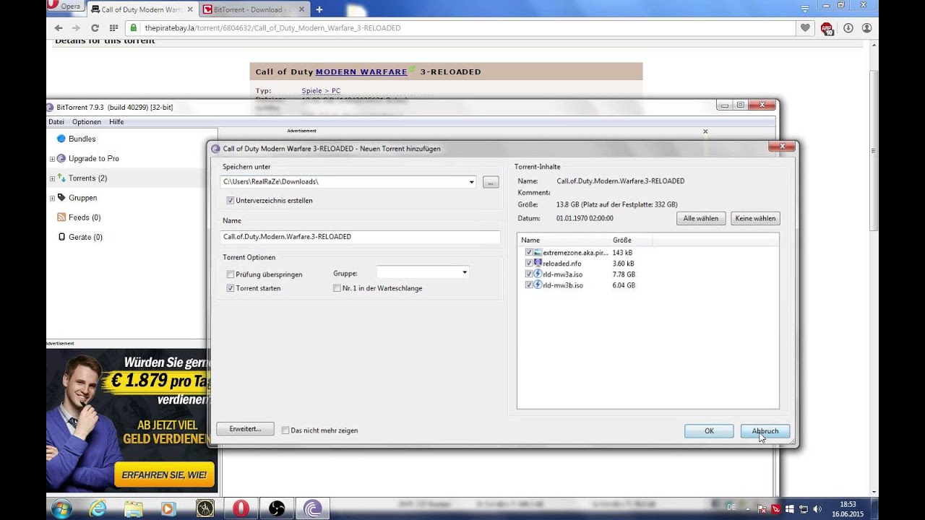Open a new browser tab

click(319, 9)
